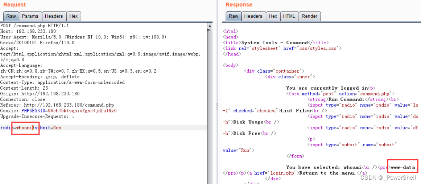421x184 pixels.
Task: Open the Response Hex tab
Action: coord(273,16)
